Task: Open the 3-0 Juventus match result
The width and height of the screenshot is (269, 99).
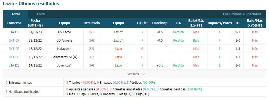Action: click(x=92, y=65)
